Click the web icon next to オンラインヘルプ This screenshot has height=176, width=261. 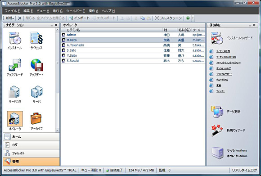coord(211,68)
